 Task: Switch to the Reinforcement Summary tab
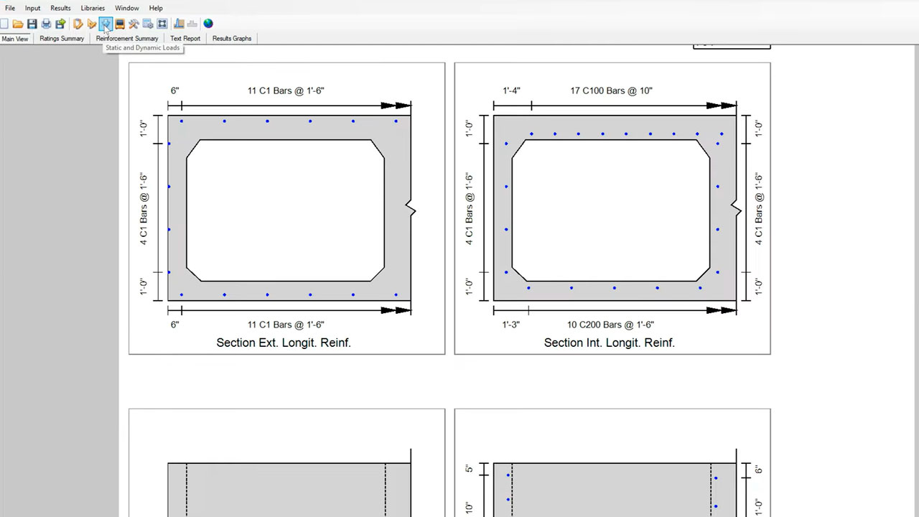coord(127,39)
